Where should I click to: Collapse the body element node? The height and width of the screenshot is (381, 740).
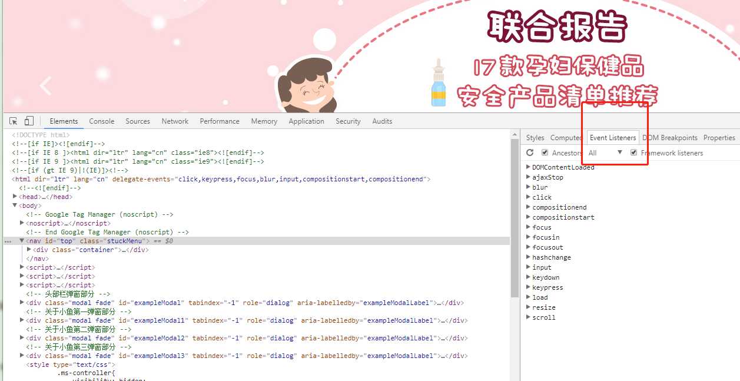15,206
